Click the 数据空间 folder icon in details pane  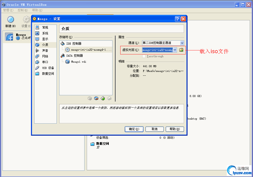pos(92,144)
